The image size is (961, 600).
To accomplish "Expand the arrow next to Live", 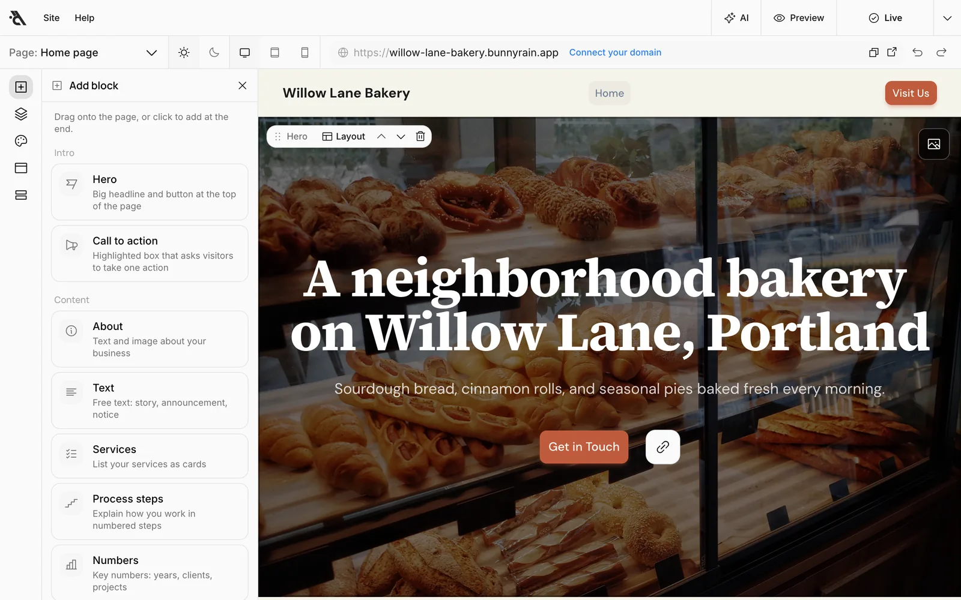I will (947, 18).
